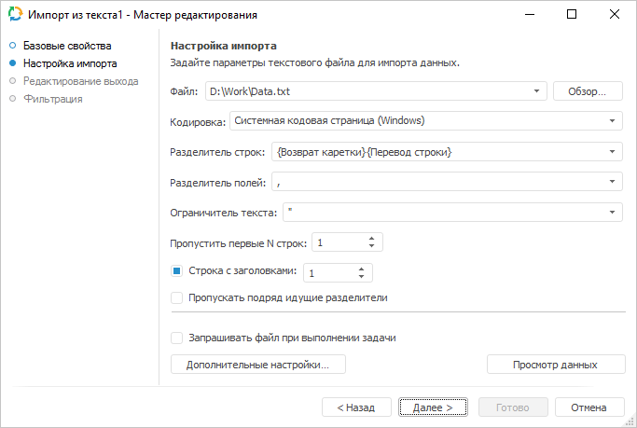Select 'Настройка импорта' wizard step

[70, 64]
